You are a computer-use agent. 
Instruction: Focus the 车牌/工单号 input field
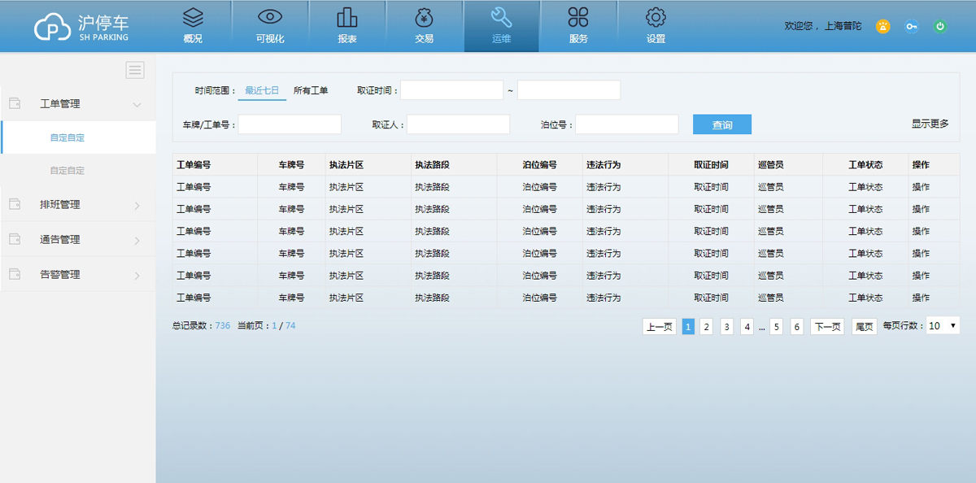point(290,124)
